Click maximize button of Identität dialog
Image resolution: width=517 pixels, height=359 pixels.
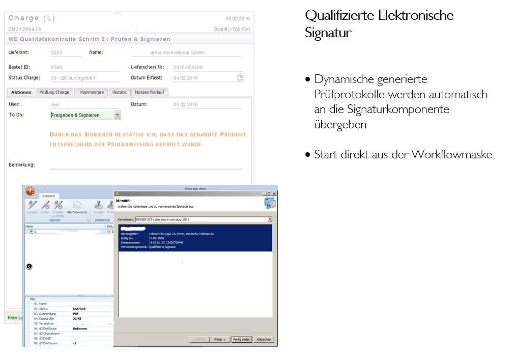(x=269, y=194)
